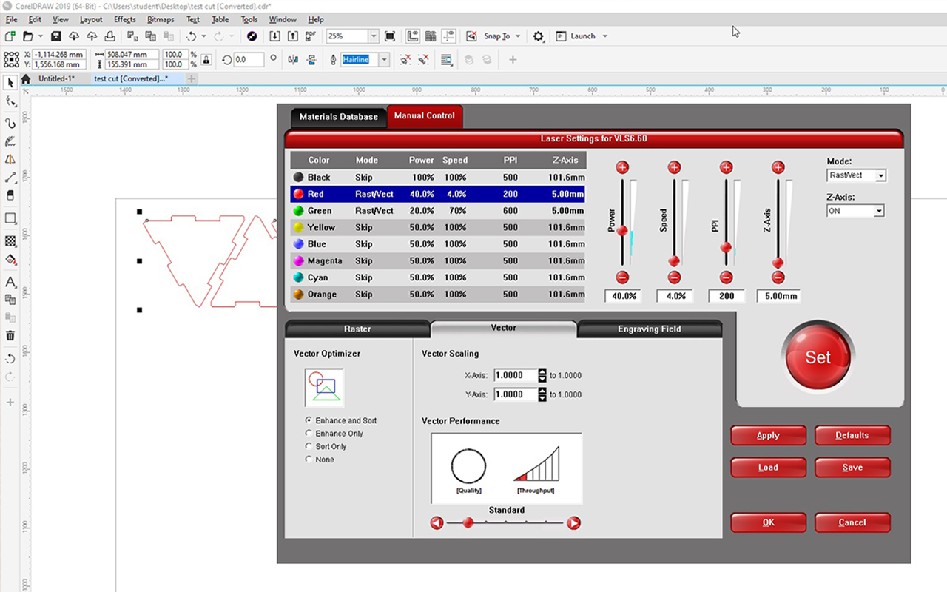Decrease Z-Axis with the minus button
Screen dimensions: 947x592
778,277
